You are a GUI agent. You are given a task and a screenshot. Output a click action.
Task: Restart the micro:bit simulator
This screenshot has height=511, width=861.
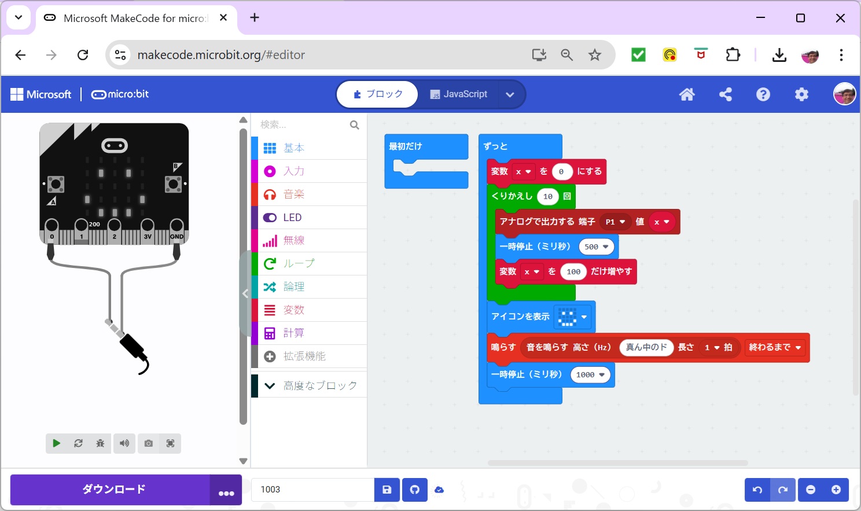[x=78, y=443]
